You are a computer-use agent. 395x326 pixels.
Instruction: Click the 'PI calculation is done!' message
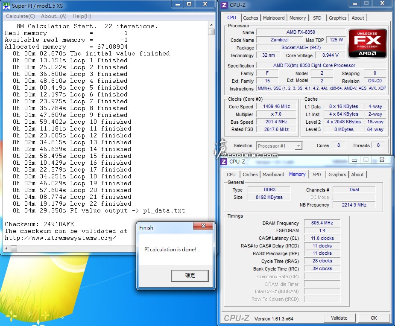pos(170,250)
